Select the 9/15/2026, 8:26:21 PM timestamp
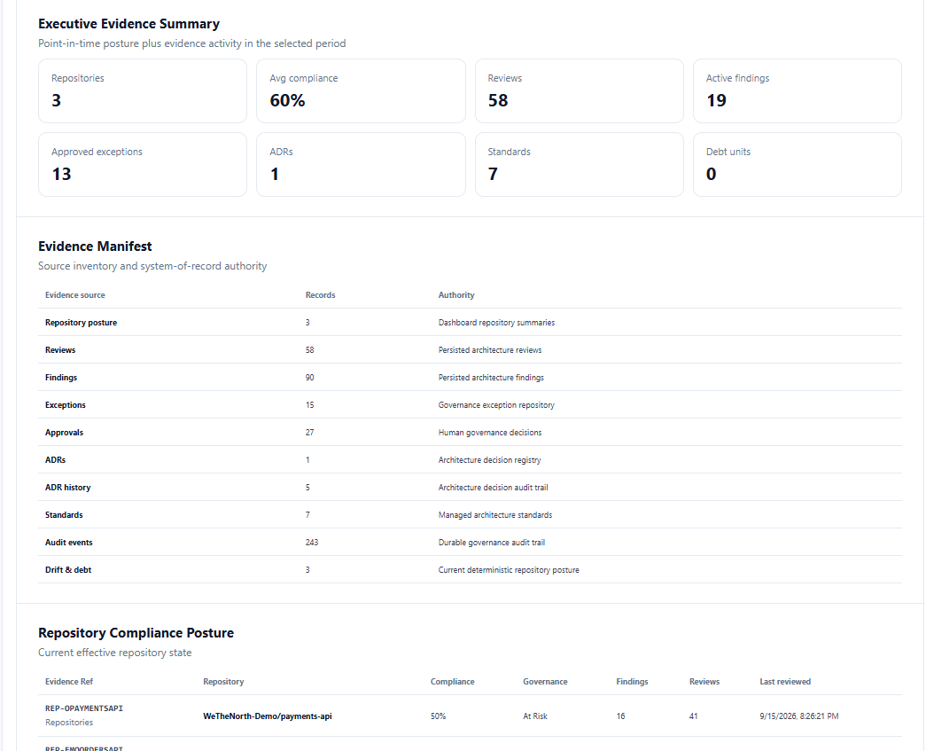Image resolution: width=934 pixels, height=751 pixels. pyautogui.click(x=798, y=716)
